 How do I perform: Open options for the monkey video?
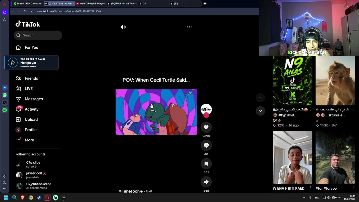pyautogui.click(x=353, y=109)
